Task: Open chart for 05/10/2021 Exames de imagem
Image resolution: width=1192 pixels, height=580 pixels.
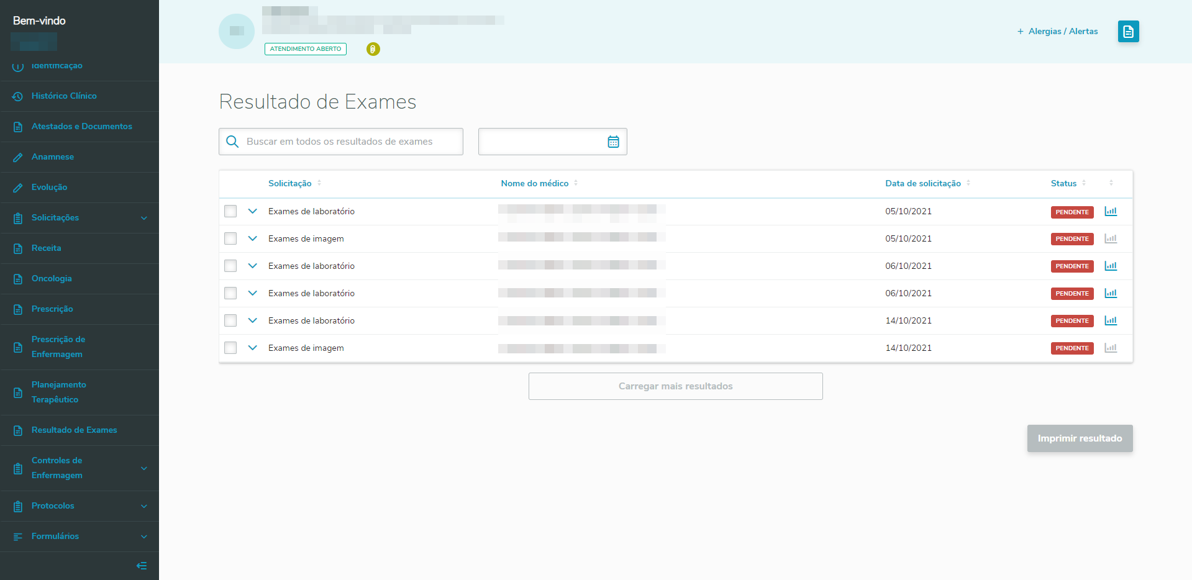Action: click(x=1111, y=238)
